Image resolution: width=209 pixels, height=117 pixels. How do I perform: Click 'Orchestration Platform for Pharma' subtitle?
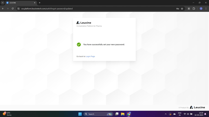point(89,26)
